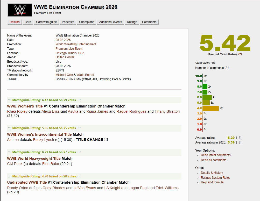Open Becky Lynch's profile
Viewport: 260px width, 201px height.
44,140
